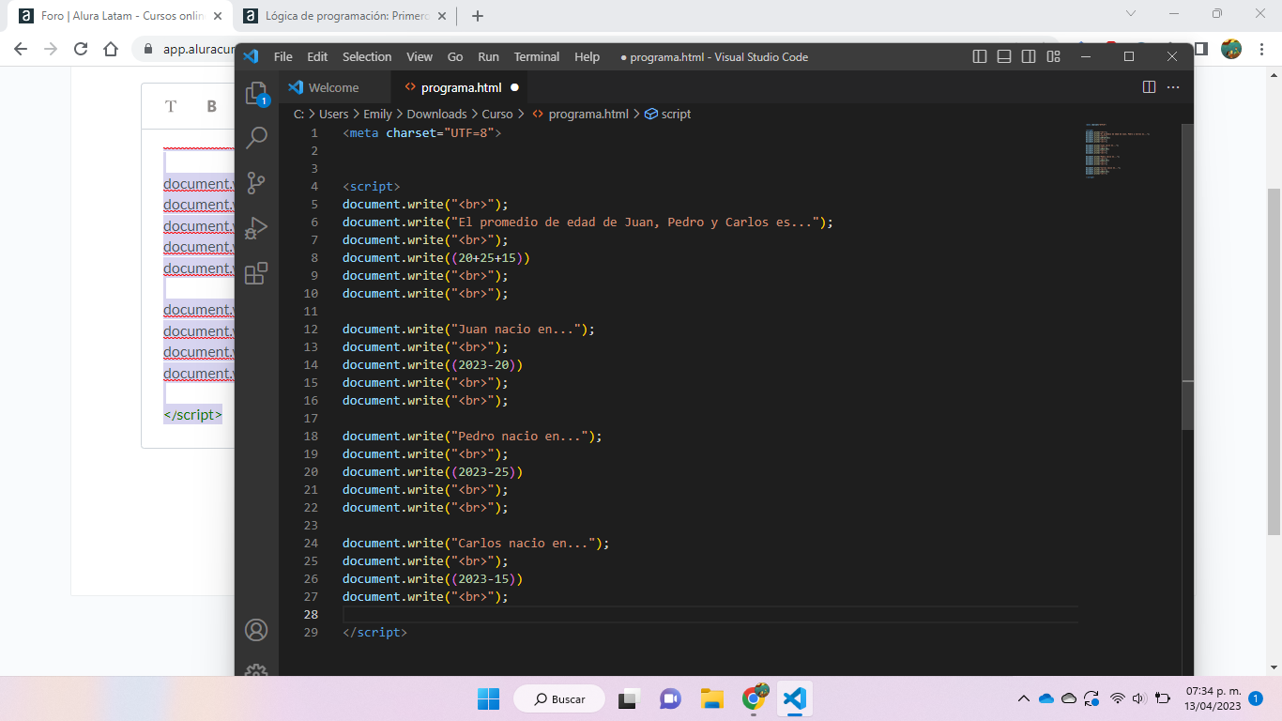Click the text "Juan nacio en..."
The height and width of the screenshot is (721, 1282).
point(516,330)
